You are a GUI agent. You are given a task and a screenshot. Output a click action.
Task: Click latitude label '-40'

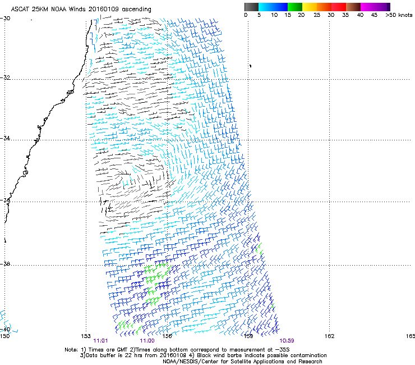pos(5,330)
